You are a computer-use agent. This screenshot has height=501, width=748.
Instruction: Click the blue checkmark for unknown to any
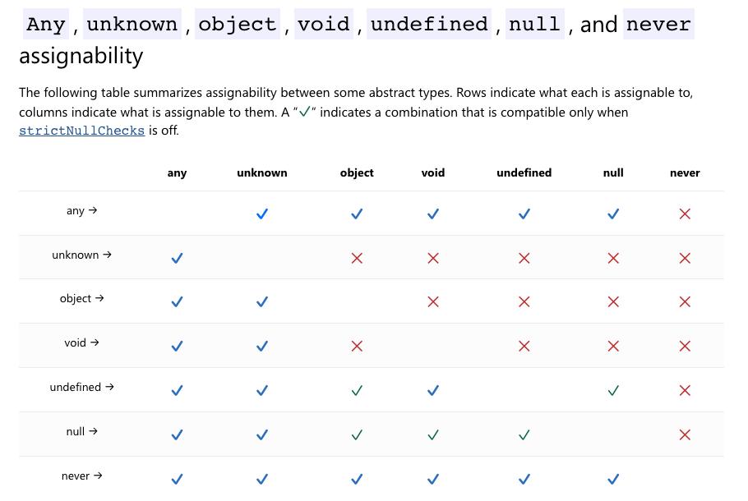(177, 258)
